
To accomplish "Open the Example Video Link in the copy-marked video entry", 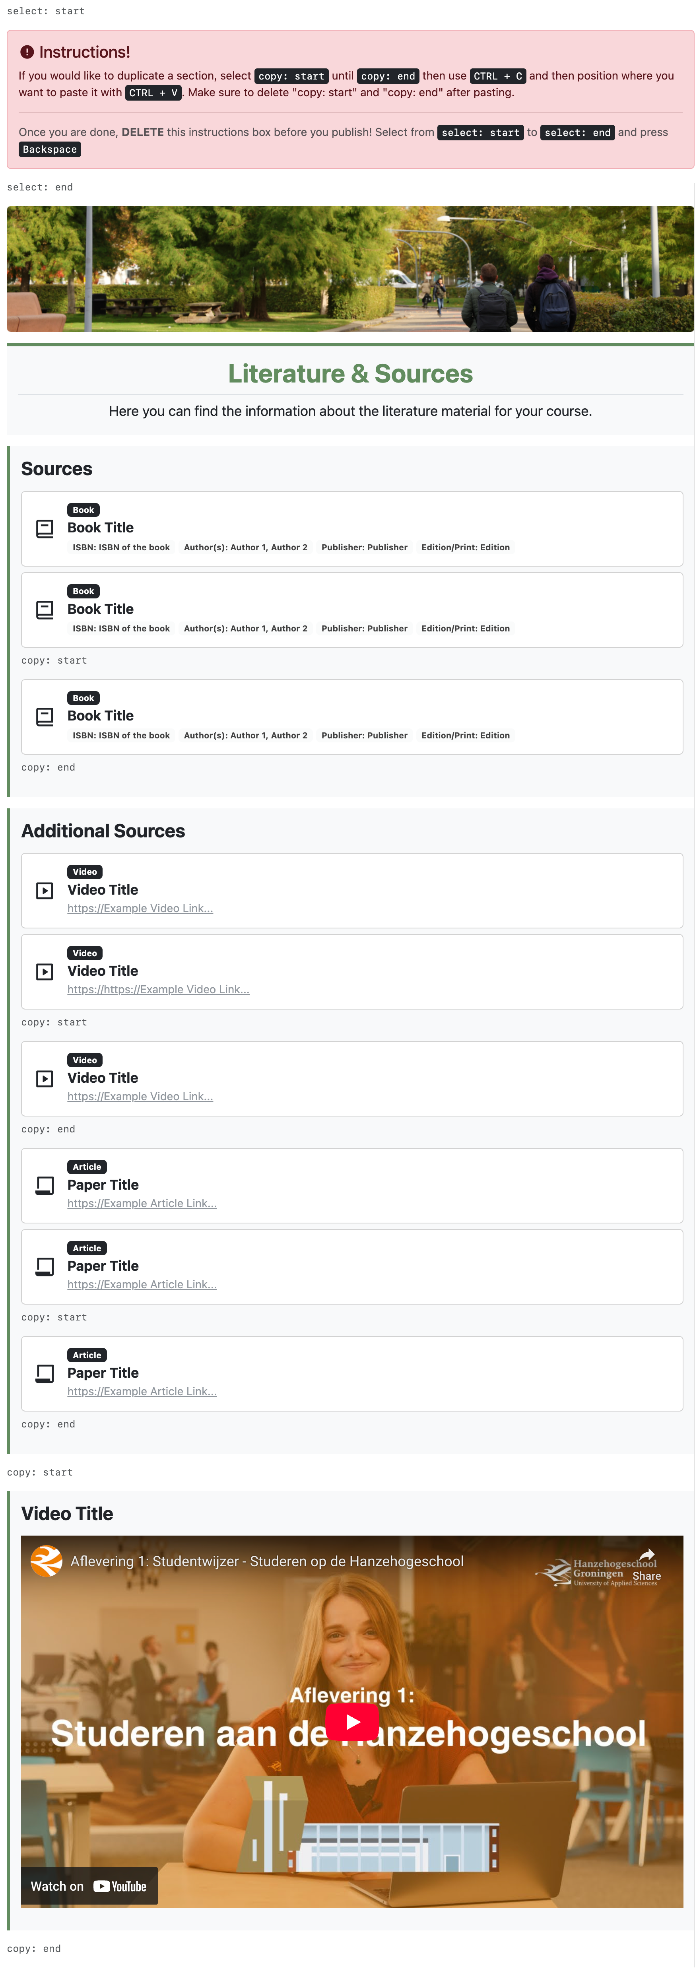I will [140, 1096].
